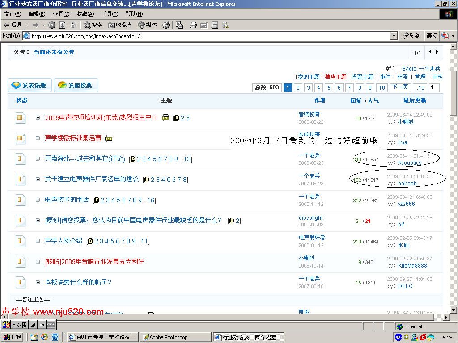Switch to Adobe Photoshop in the taskbar
The width and height of the screenshot is (458, 343).
pos(175,337)
